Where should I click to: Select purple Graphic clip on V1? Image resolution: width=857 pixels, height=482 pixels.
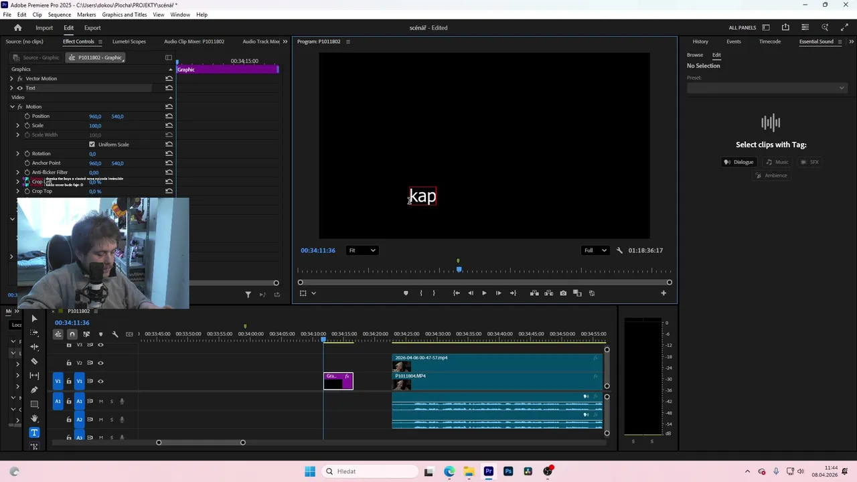click(338, 381)
